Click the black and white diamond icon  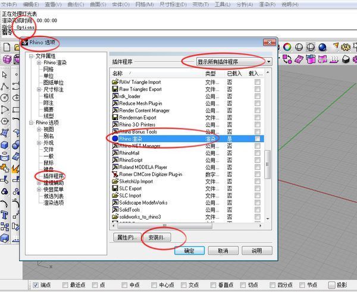346,59
